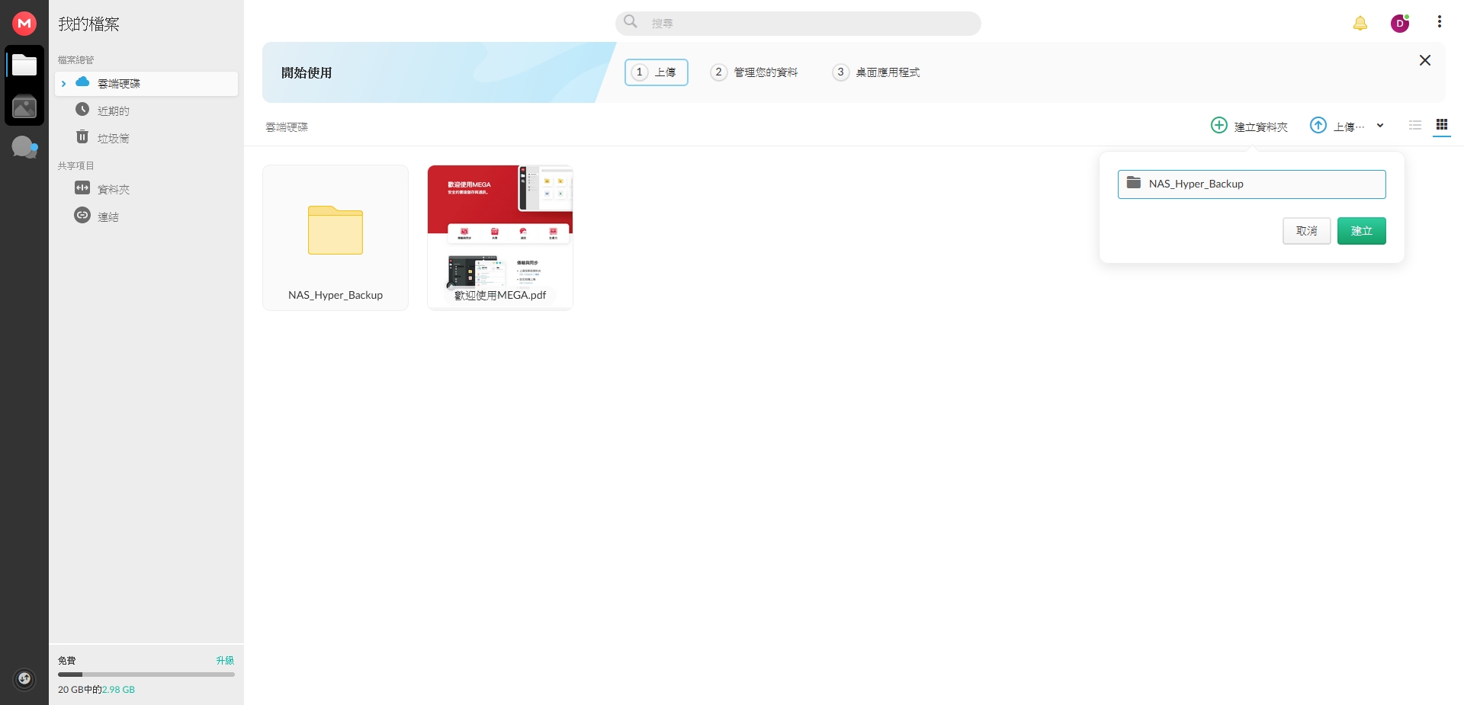Open notifications bell
The height and width of the screenshot is (705, 1464).
point(1360,24)
